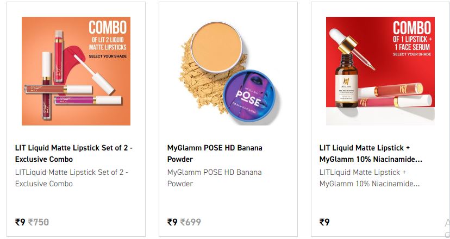Select the bold 'LIT Liquid Matte Lipstick + MyGlamm 10% Niacinamide' title
This screenshot has height=239, width=450.
coord(371,154)
